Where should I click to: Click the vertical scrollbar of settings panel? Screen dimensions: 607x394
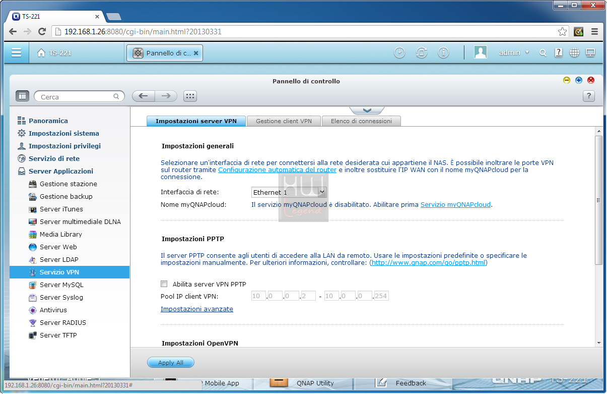point(599,200)
